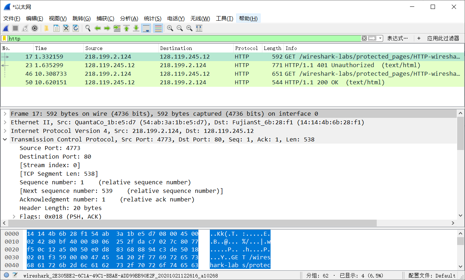Click the filter bookmark icon
Image resolution: width=465 pixels, height=280 pixels.
(4, 38)
